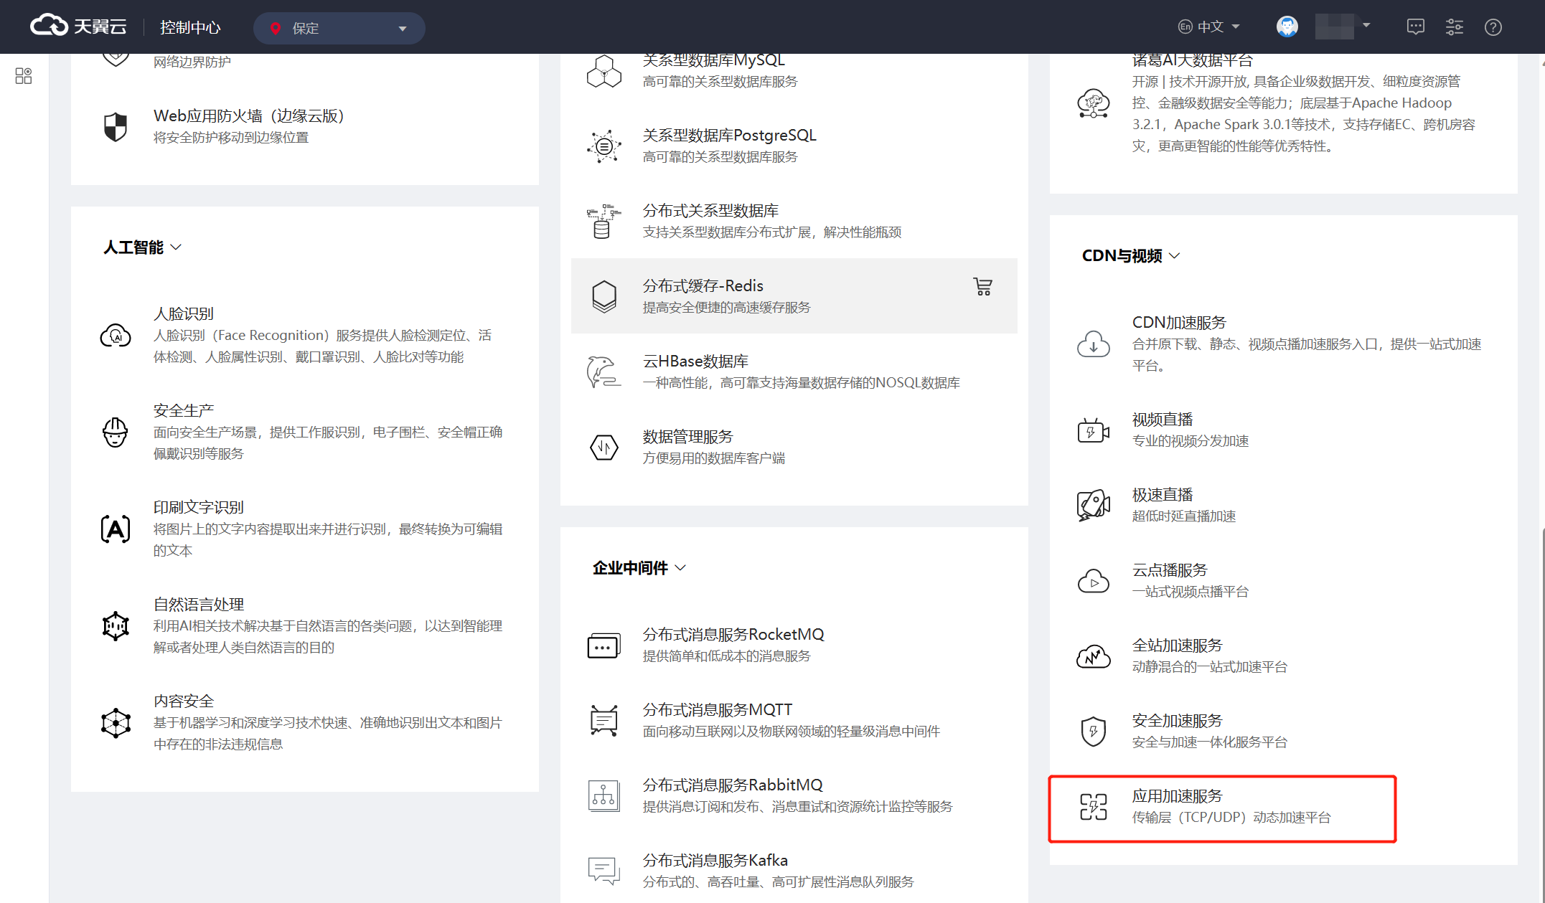Screen dimensions: 1545x903
Task: Click the user avatar icon
Action: point(1287,27)
